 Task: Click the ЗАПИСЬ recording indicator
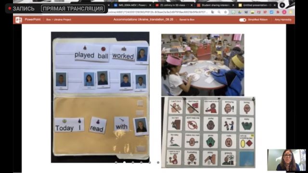[x=21, y=9]
